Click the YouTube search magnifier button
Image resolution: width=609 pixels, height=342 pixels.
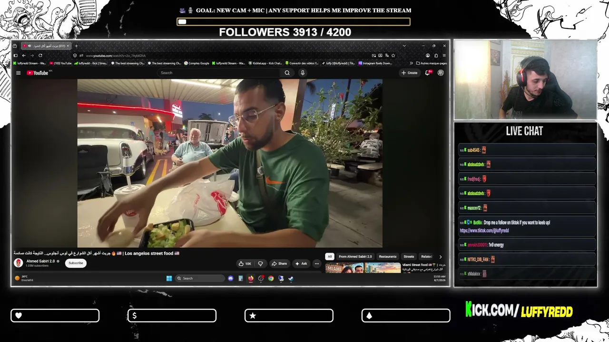click(287, 73)
